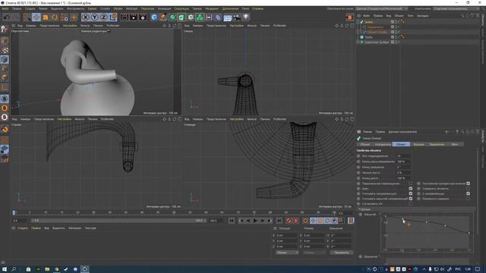Open Windows Start menu

[x=5, y=269]
